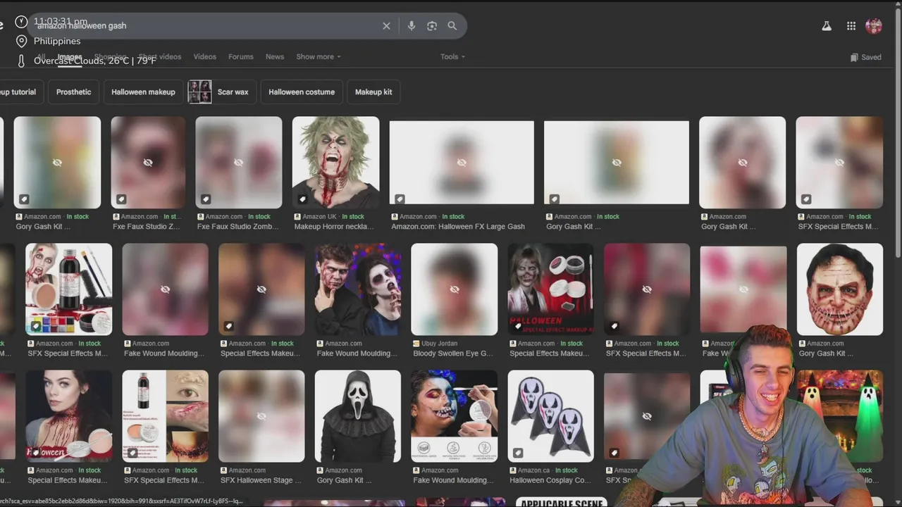Screen dimensions: 902x507
Task: Click the Amazon favicon beside Amazon UK source
Action: pos(297,217)
